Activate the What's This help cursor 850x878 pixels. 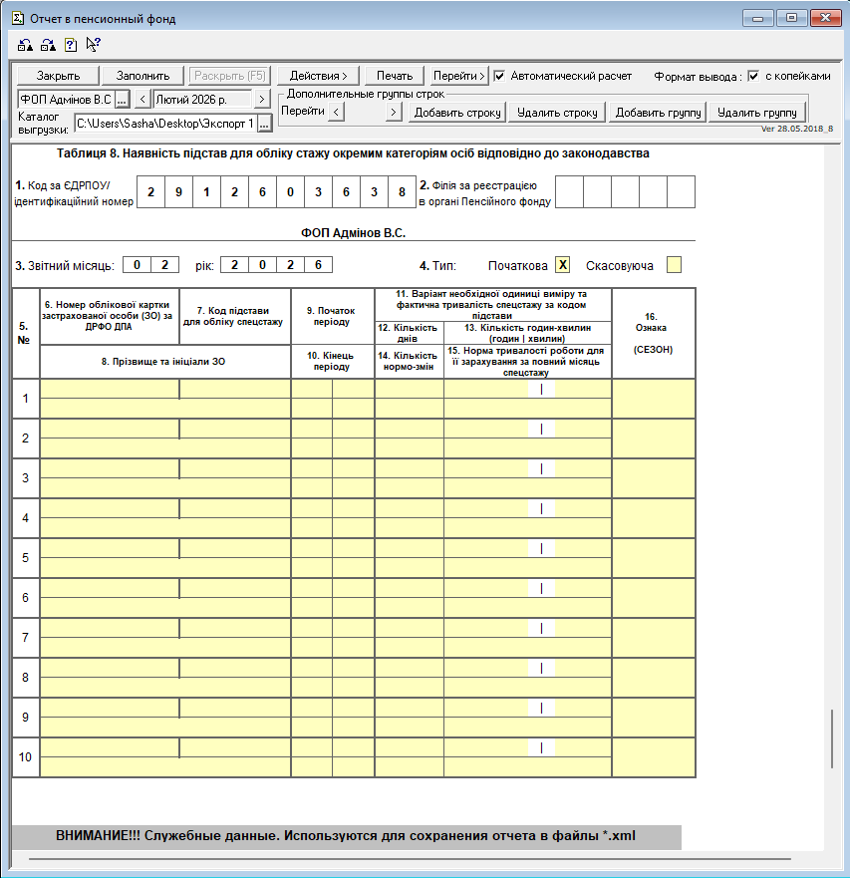93,45
